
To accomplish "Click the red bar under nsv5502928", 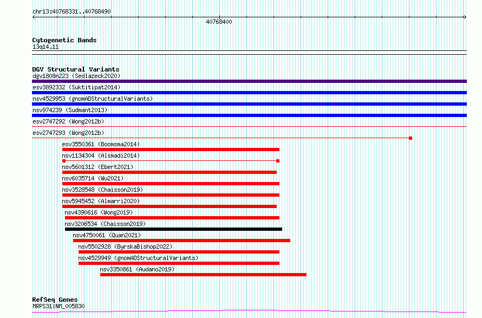I will tap(179, 252).
